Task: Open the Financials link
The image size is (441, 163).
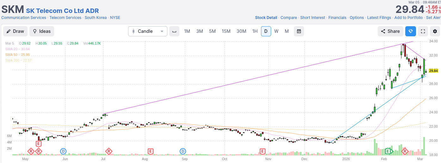Action: click(x=337, y=18)
